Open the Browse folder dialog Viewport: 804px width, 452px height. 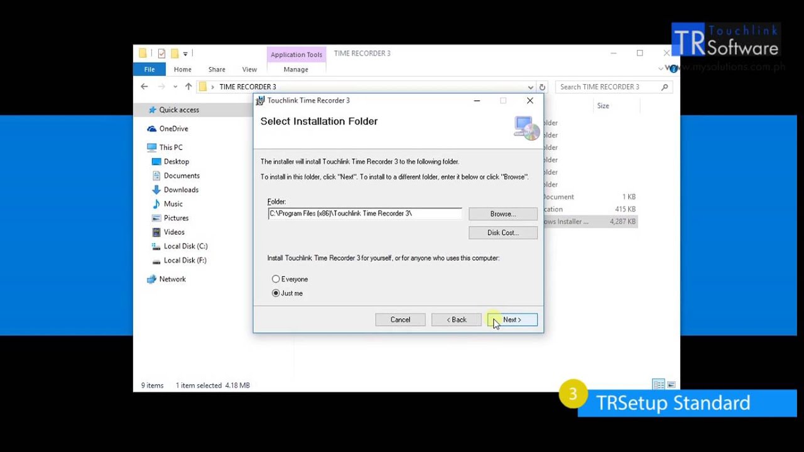pos(503,214)
